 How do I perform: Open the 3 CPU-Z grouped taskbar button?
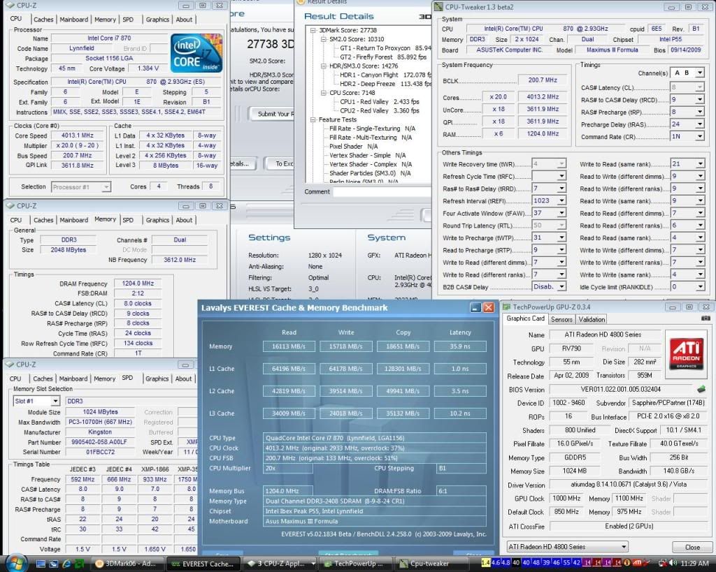pyautogui.click(x=280, y=564)
